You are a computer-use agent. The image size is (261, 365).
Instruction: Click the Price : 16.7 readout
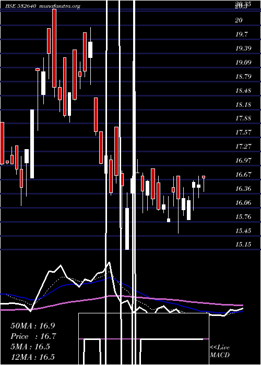point(33,336)
